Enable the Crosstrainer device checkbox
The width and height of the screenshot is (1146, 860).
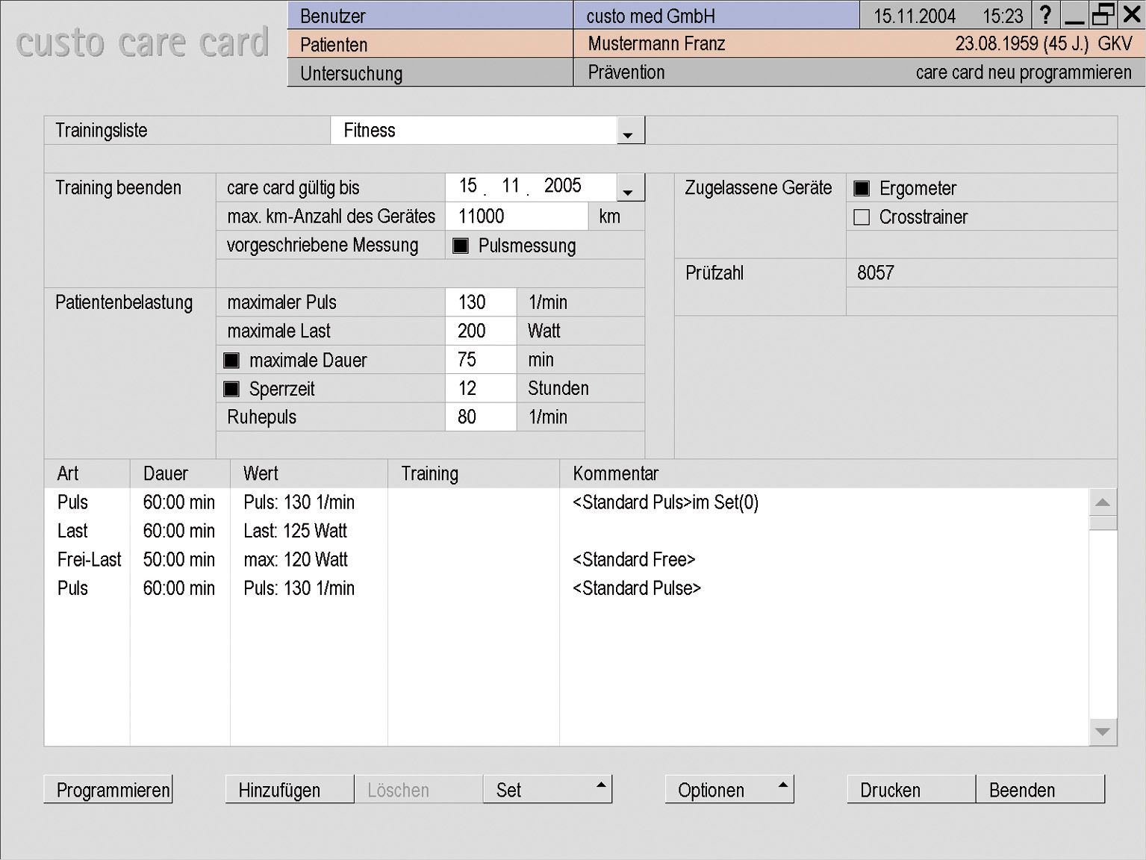click(862, 217)
